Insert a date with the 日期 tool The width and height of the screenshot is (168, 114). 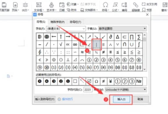(62, 7)
